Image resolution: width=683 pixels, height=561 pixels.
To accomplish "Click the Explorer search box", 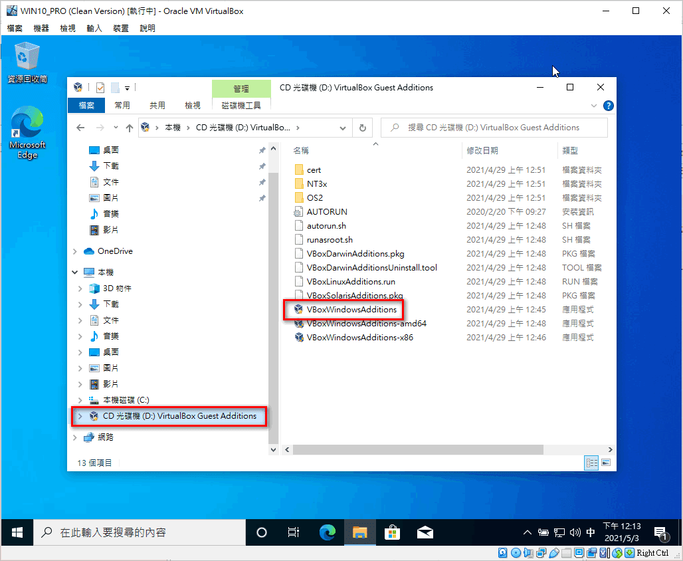I will pyautogui.click(x=494, y=128).
